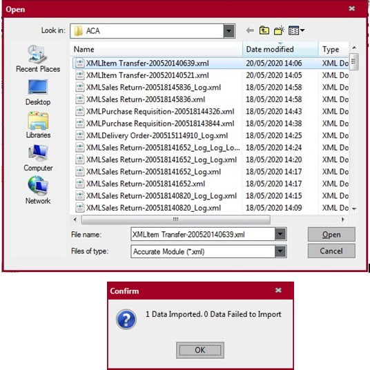Click the Open button
Image resolution: width=370 pixels, height=370 pixels.
[x=331, y=234]
